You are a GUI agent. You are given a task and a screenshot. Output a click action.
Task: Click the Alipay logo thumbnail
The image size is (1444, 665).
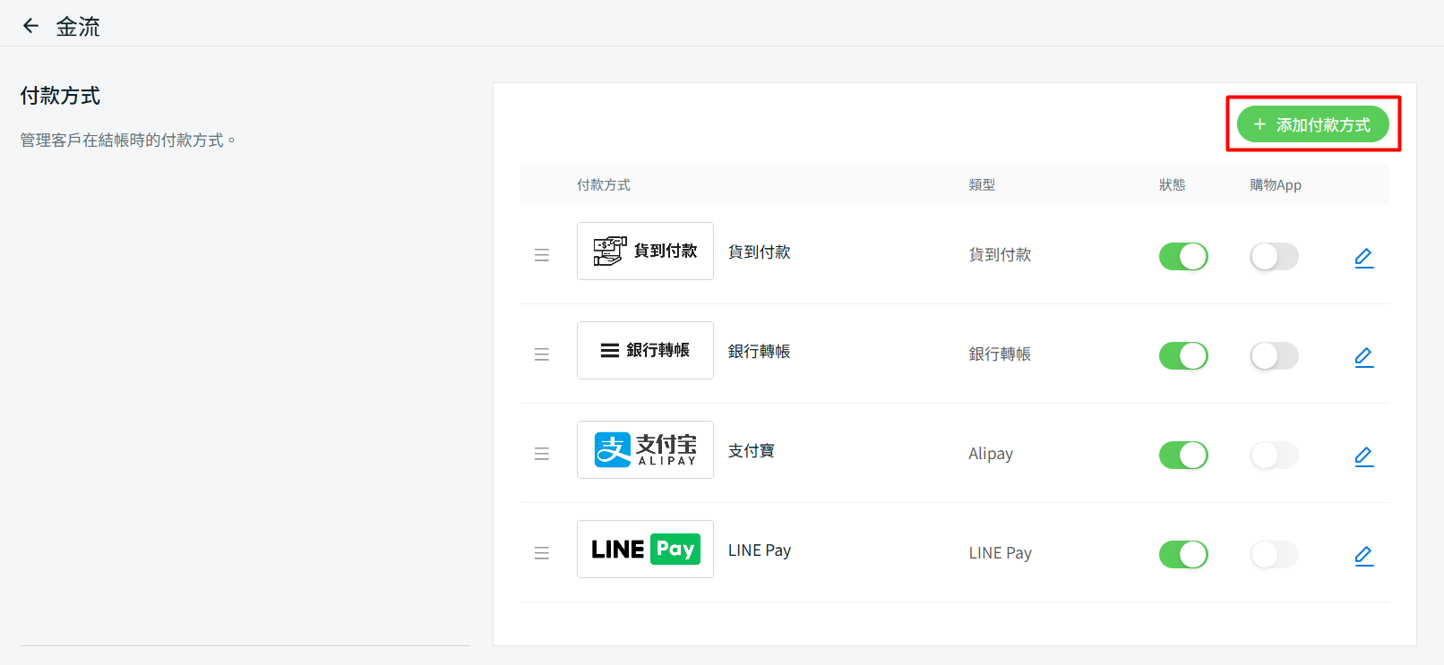(x=645, y=450)
